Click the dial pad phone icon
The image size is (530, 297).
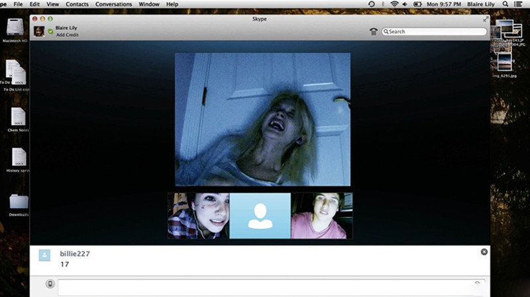point(374,31)
